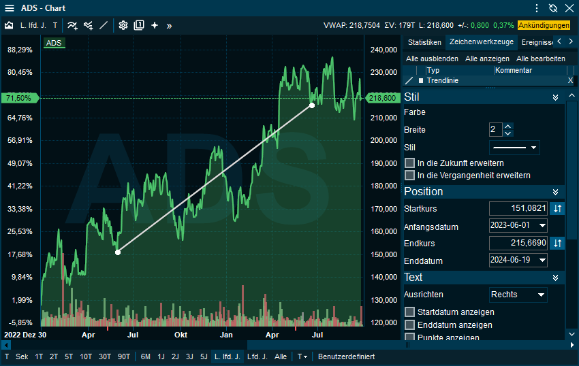This screenshot has width=579, height=366.
Task: Switch to the Statistiken tab
Action: pyautogui.click(x=424, y=42)
